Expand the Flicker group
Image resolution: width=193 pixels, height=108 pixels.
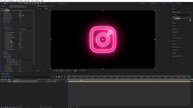pos(3,51)
